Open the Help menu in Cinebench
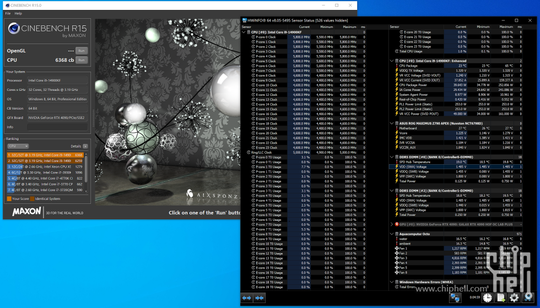 (x=18, y=13)
